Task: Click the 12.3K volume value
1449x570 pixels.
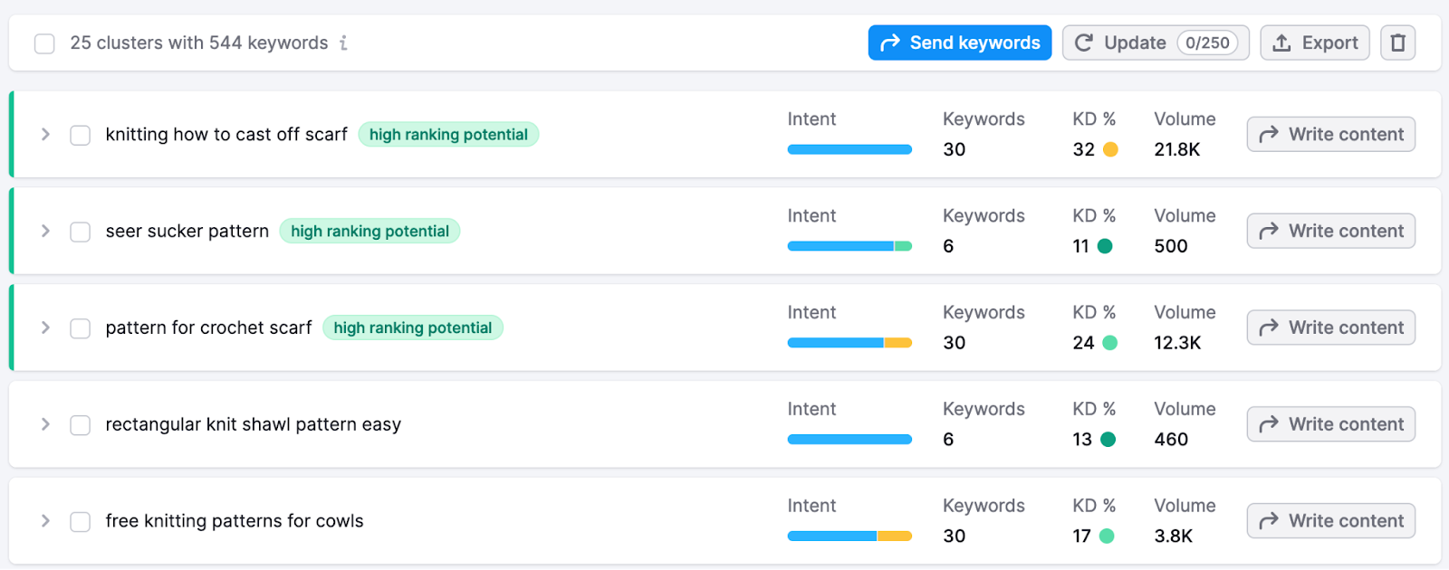Action: [1177, 343]
